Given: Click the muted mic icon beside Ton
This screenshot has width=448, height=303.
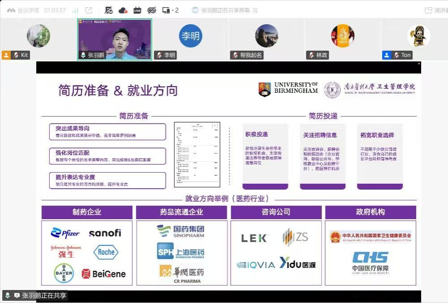Looking at the screenshot, I should pyautogui.click(x=396, y=55).
